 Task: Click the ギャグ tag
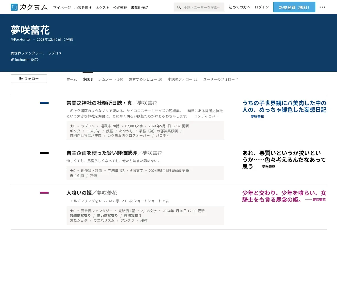click(75, 131)
